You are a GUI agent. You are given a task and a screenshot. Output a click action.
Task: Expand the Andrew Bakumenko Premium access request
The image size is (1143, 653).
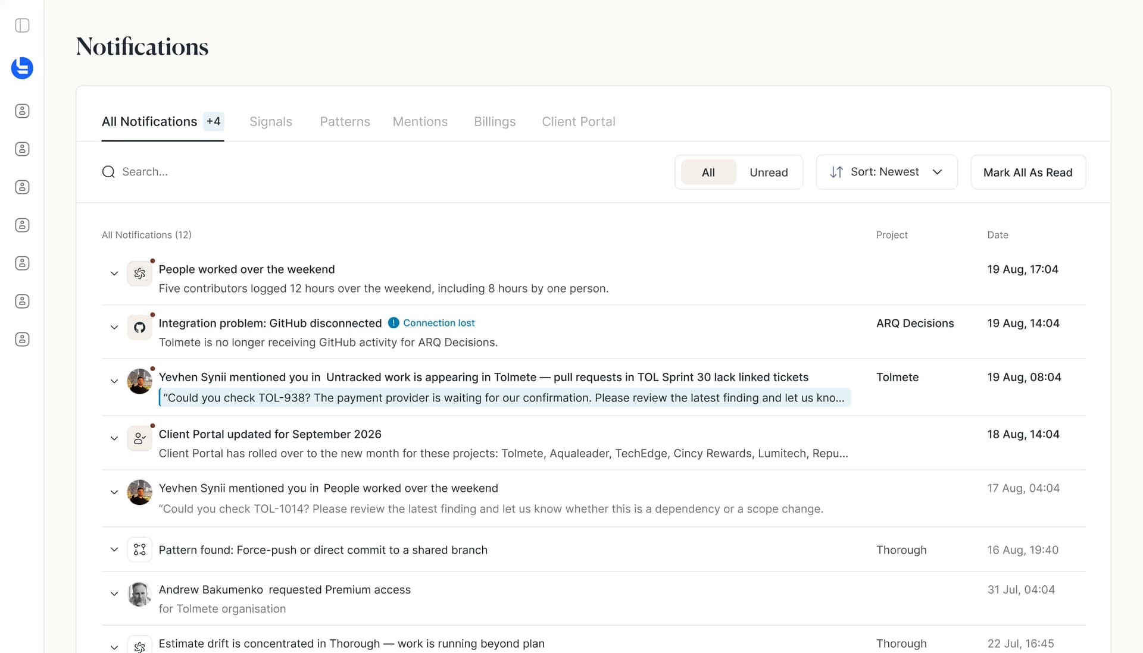coord(114,594)
